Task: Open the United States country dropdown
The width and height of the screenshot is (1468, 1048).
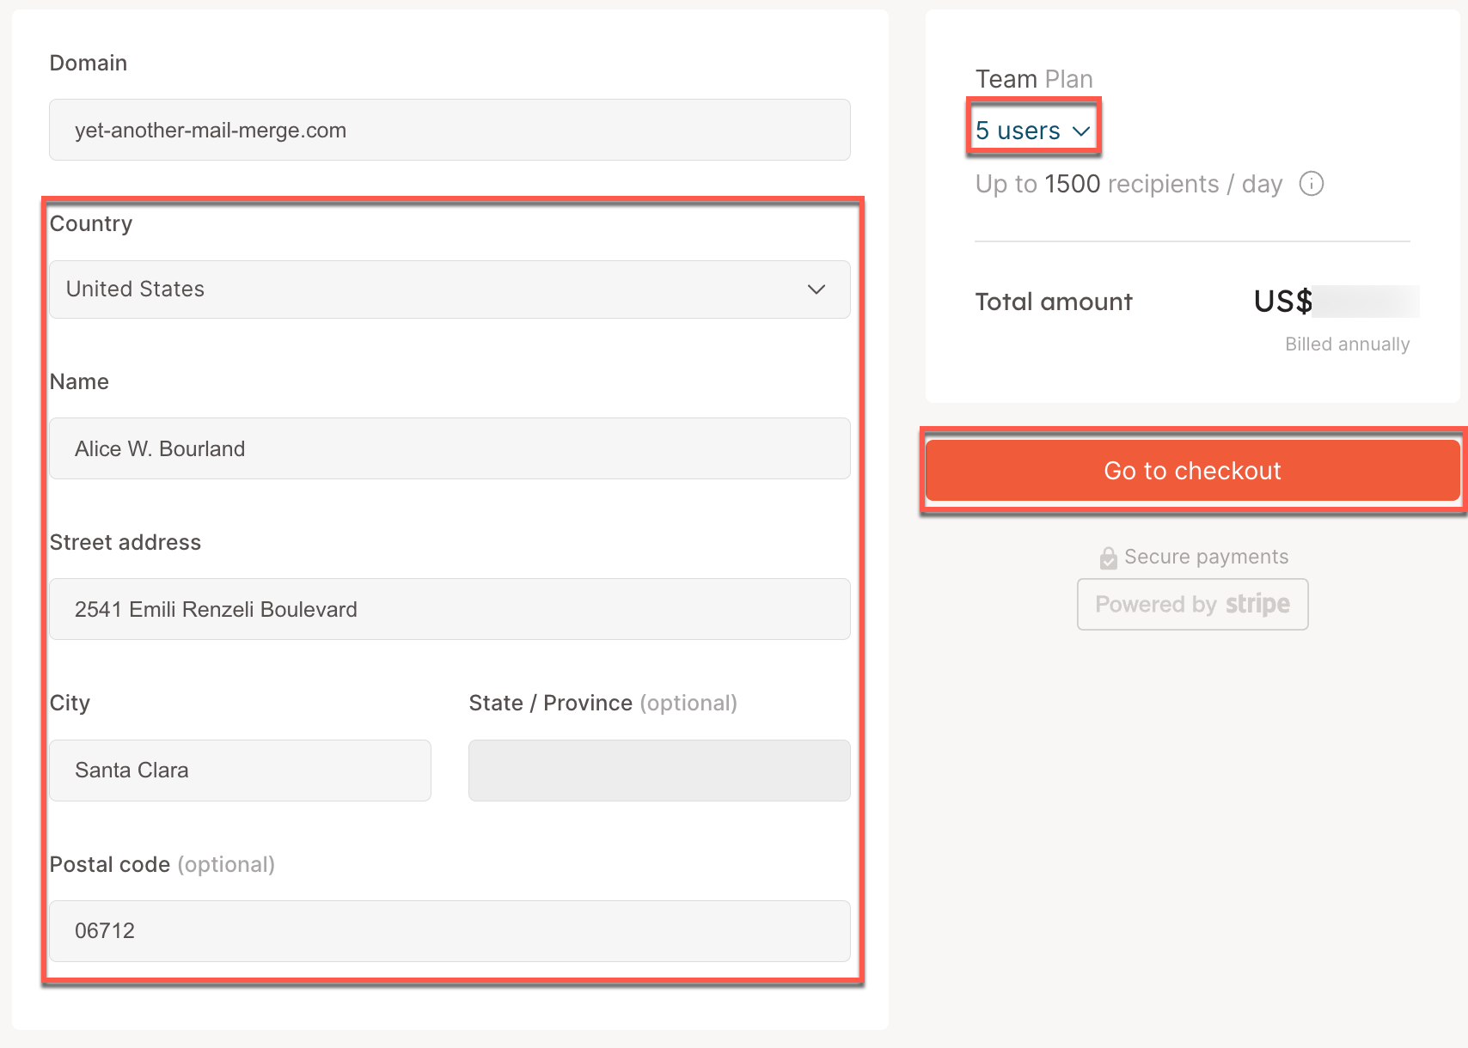Action: (450, 289)
